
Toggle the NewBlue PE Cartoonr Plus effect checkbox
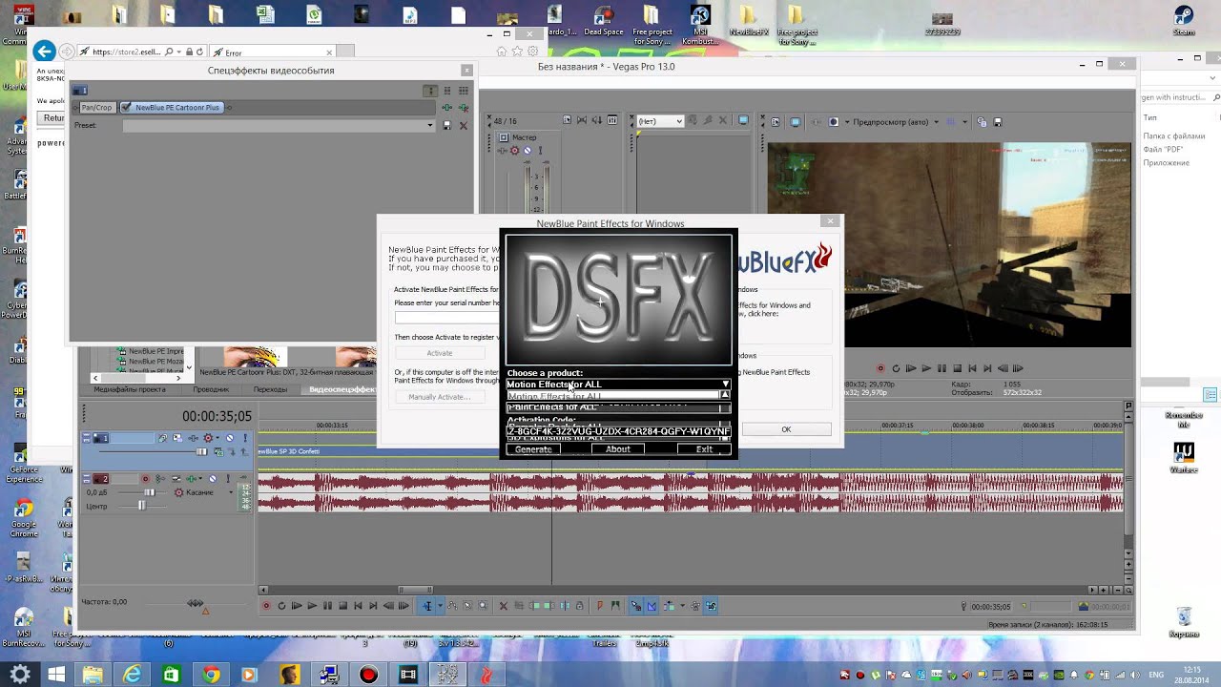point(126,108)
